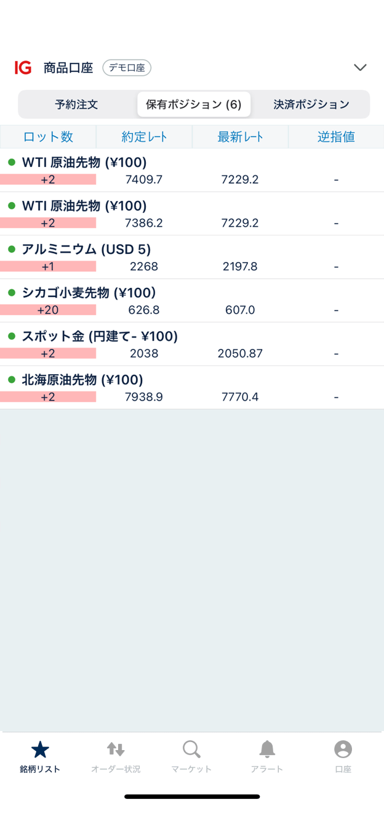Open the オーダー状況 arrows icon
This screenshot has width=384, height=821.
pyautogui.click(x=116, y=750)
